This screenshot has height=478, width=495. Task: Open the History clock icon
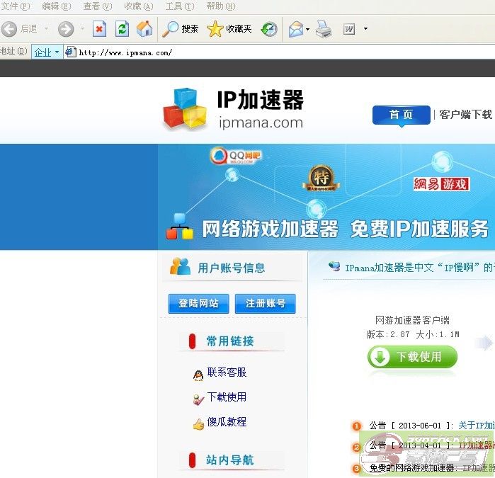tap(269, 29)
